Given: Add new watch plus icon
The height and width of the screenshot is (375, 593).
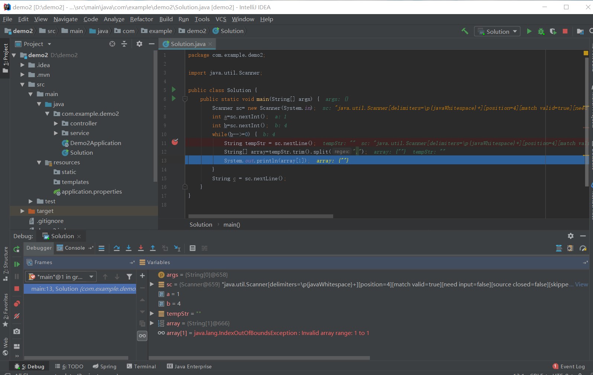Looking at the screenshot, I should pyautogui.click(x=142, y=276).
